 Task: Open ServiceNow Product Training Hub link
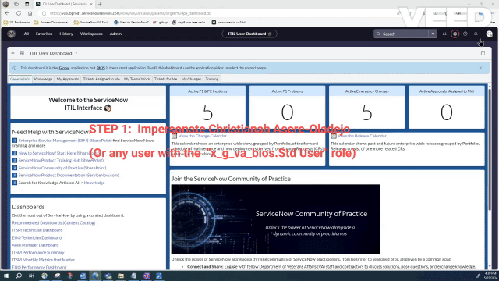click(61, 160)
